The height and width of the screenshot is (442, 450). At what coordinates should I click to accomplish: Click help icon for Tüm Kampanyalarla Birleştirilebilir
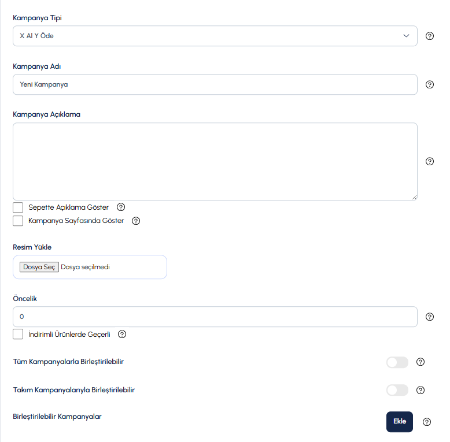pos(420,362)
